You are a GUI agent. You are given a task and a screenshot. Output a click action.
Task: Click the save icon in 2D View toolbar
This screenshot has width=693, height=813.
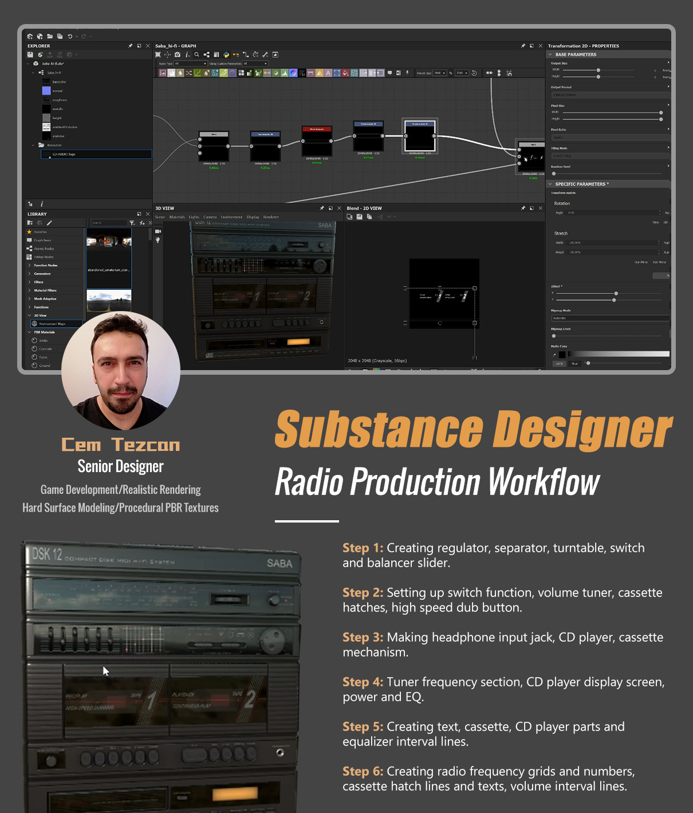click(x=359, y=217)
